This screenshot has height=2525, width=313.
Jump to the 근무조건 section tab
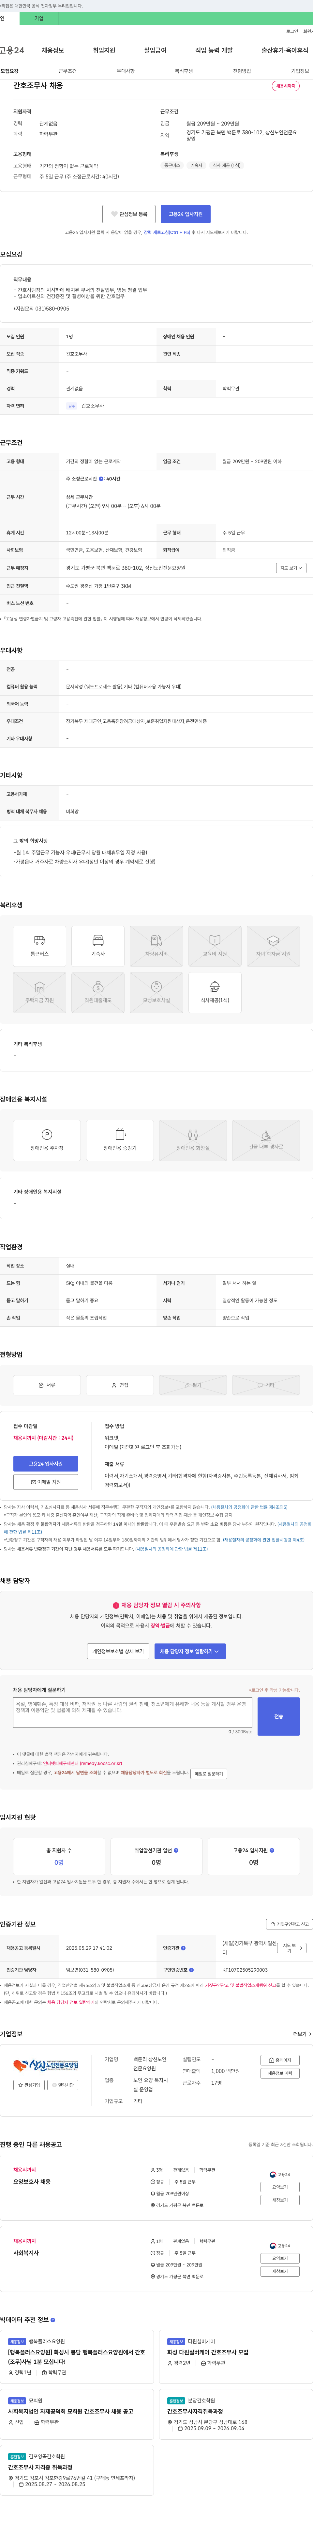(67, 71)
